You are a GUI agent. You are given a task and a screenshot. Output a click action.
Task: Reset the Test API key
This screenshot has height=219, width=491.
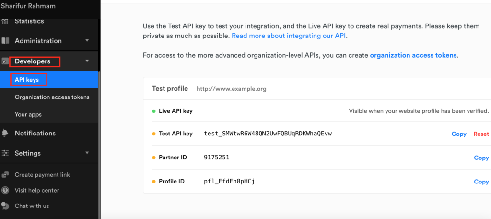click(x=481, y=134)
